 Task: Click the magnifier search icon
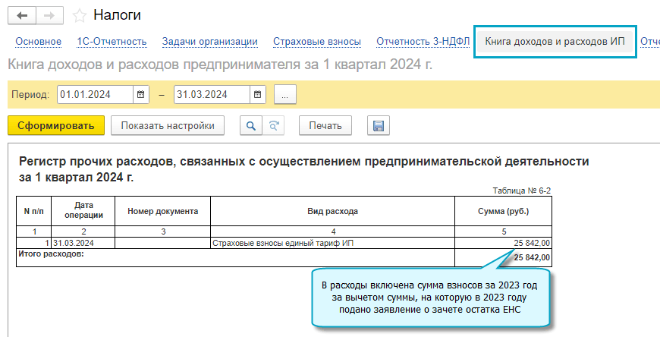pyautogui.click(x=250, y=125)
